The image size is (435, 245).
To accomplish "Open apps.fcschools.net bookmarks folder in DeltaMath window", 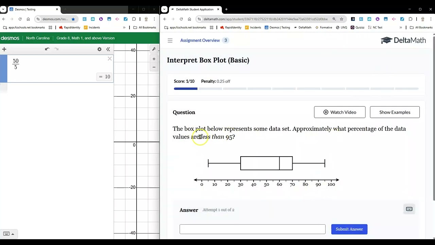I will (185, 28).
